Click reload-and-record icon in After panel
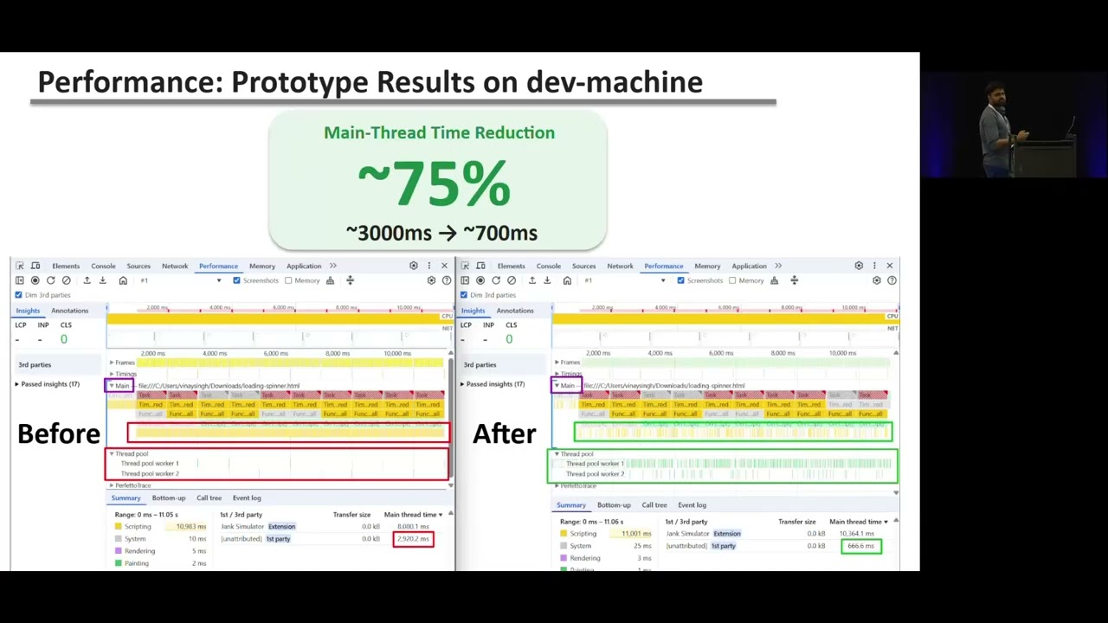 click(496, 280)
